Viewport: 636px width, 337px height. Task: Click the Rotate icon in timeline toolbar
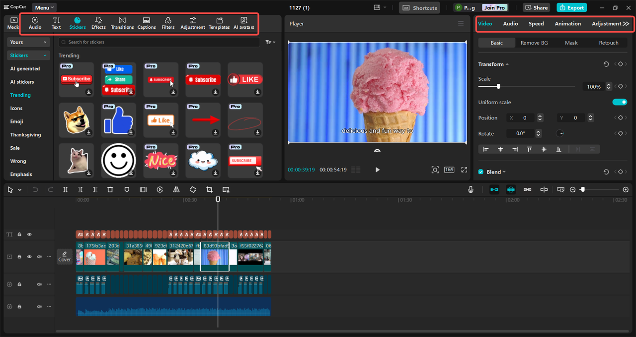click(x=193, y=190)
